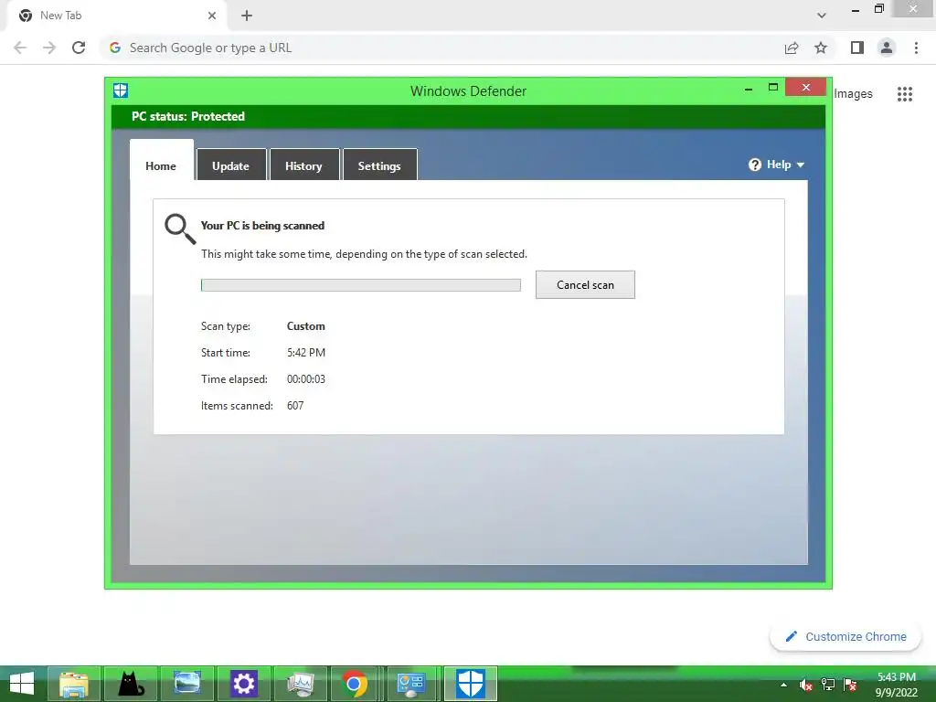Screen dimensions: 936x702
Task: Open the purple gear Settings taskbar icon
Action: pos(243,684)
